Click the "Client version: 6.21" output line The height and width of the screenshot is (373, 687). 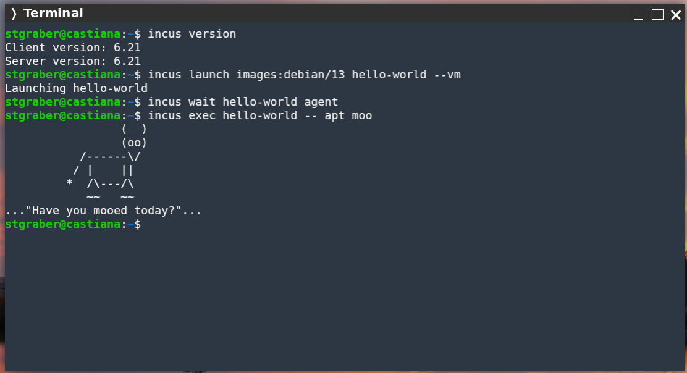[x=73, y=48]
